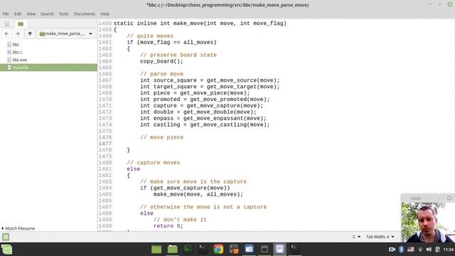Image resolution: width=455 pixels, height=256 pixels.
Task: Go forward in the file browser
Action: point(17,33)
